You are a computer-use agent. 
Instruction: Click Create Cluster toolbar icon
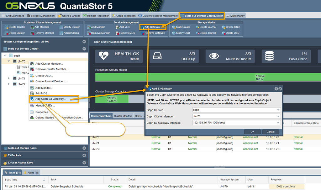(x=6, y=27)
